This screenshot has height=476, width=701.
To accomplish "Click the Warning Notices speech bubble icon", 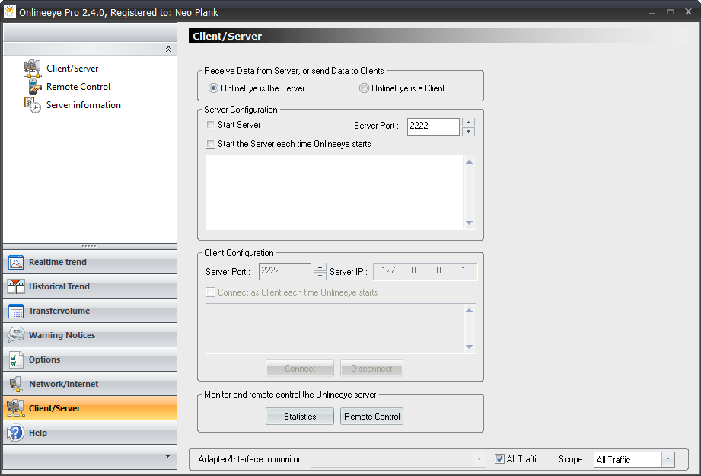I will click(x=16, y=335).
